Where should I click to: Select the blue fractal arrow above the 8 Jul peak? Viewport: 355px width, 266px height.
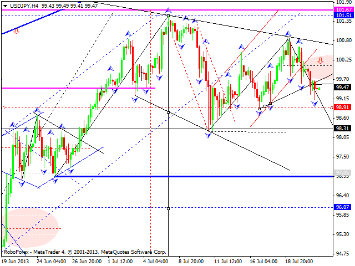(x=169, y=11)
